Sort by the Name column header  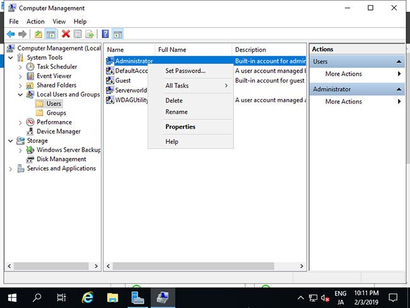click(130, 50)
